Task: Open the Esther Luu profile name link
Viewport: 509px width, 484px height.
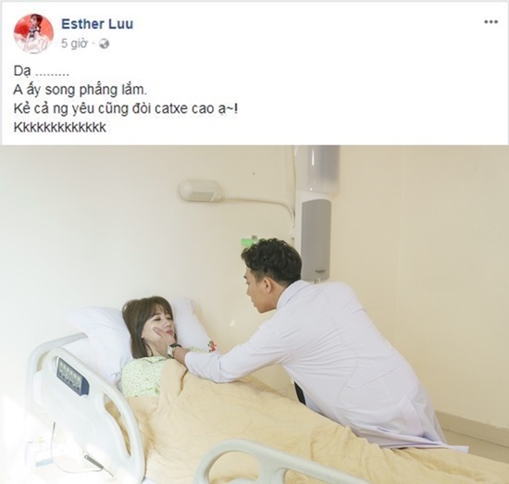Action: (97, 24)
